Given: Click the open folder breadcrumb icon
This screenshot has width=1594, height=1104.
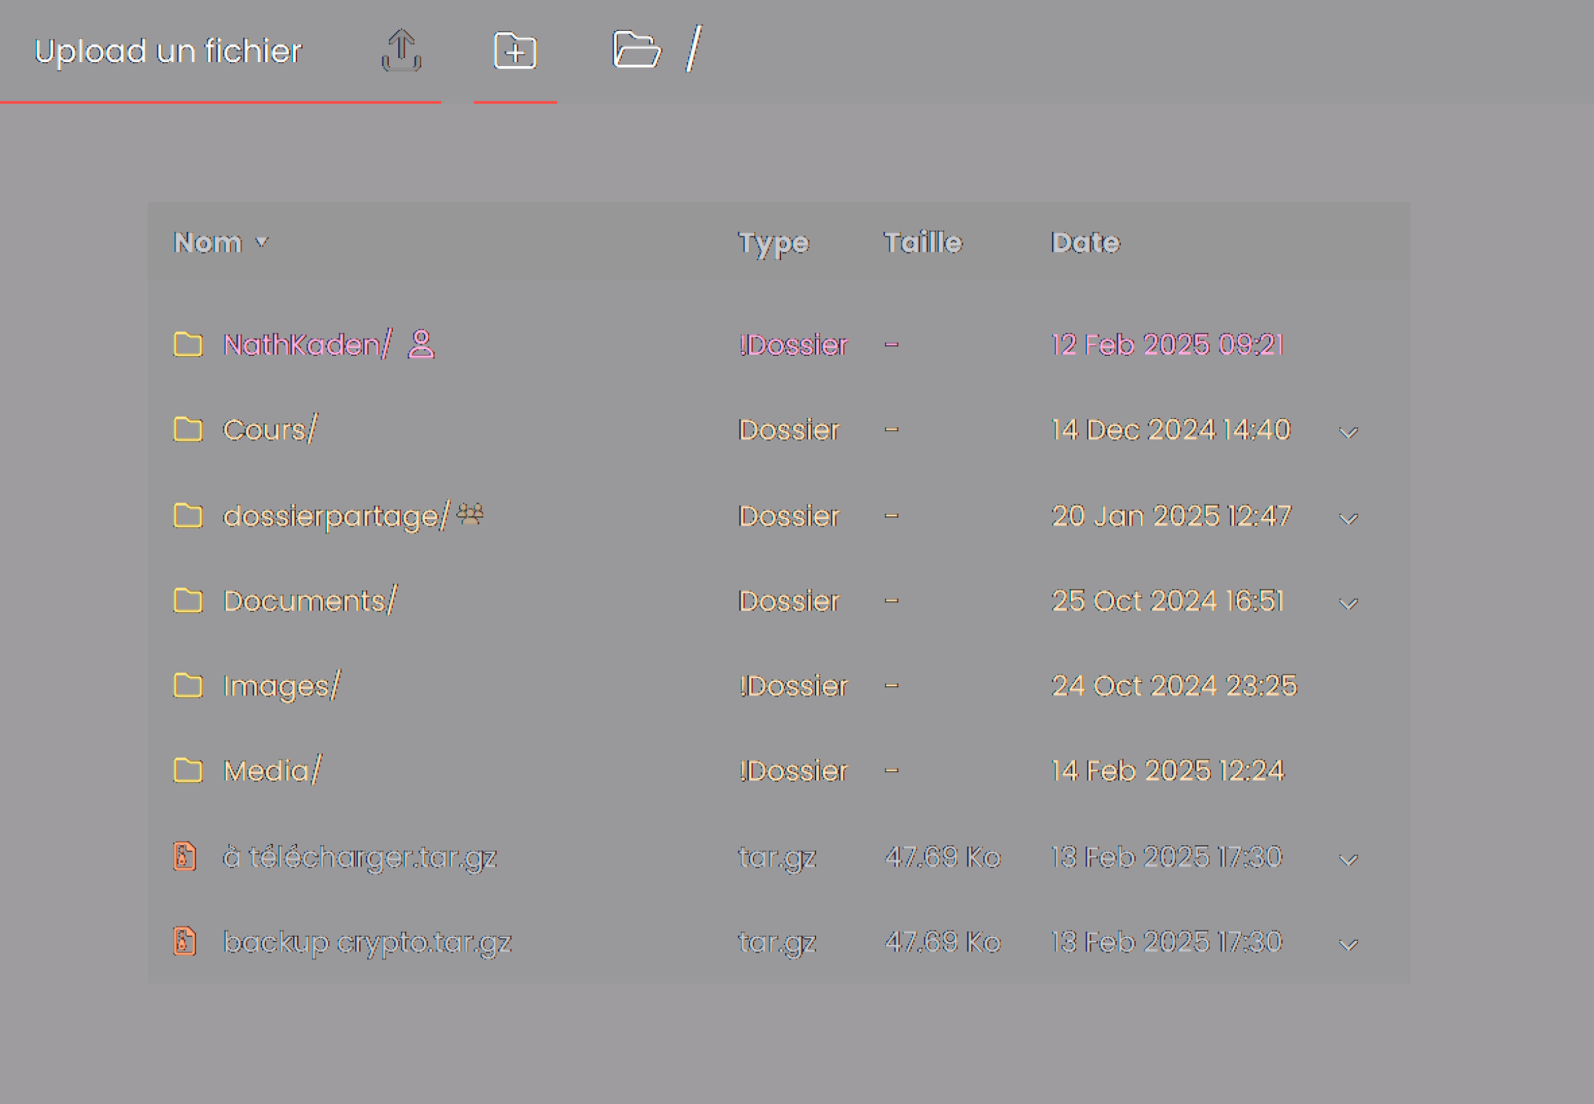Looking at the screenshot, I should (x=637, y=50).
